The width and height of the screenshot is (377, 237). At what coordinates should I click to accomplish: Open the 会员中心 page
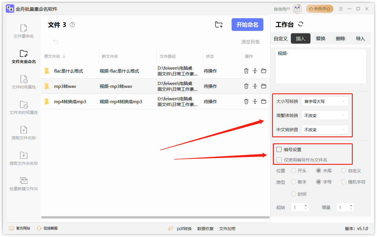[x=319, y=9]
